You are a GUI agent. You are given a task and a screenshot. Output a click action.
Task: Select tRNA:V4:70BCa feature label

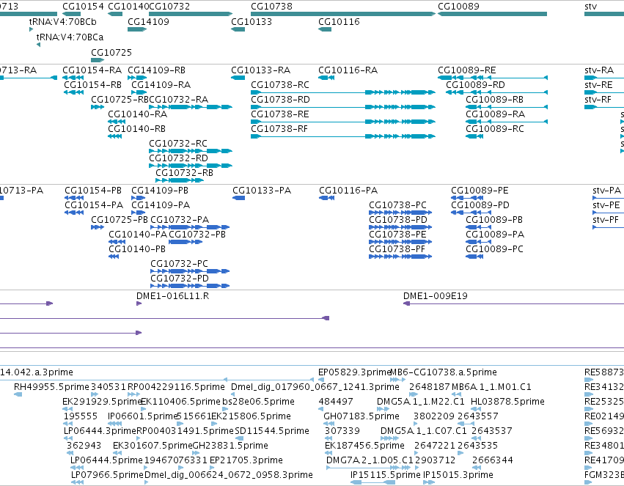[x=70, y=37]
